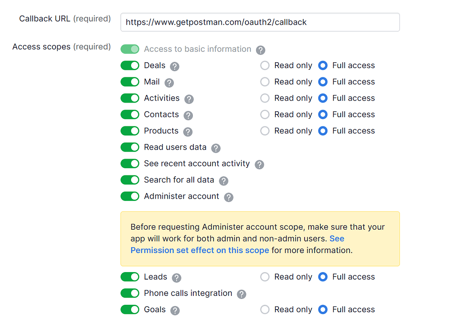Turn off Administer account toggle

tap(130, 196)
